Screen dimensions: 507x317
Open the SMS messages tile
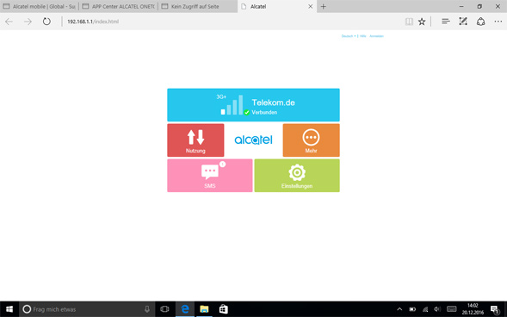coord(209,176)
